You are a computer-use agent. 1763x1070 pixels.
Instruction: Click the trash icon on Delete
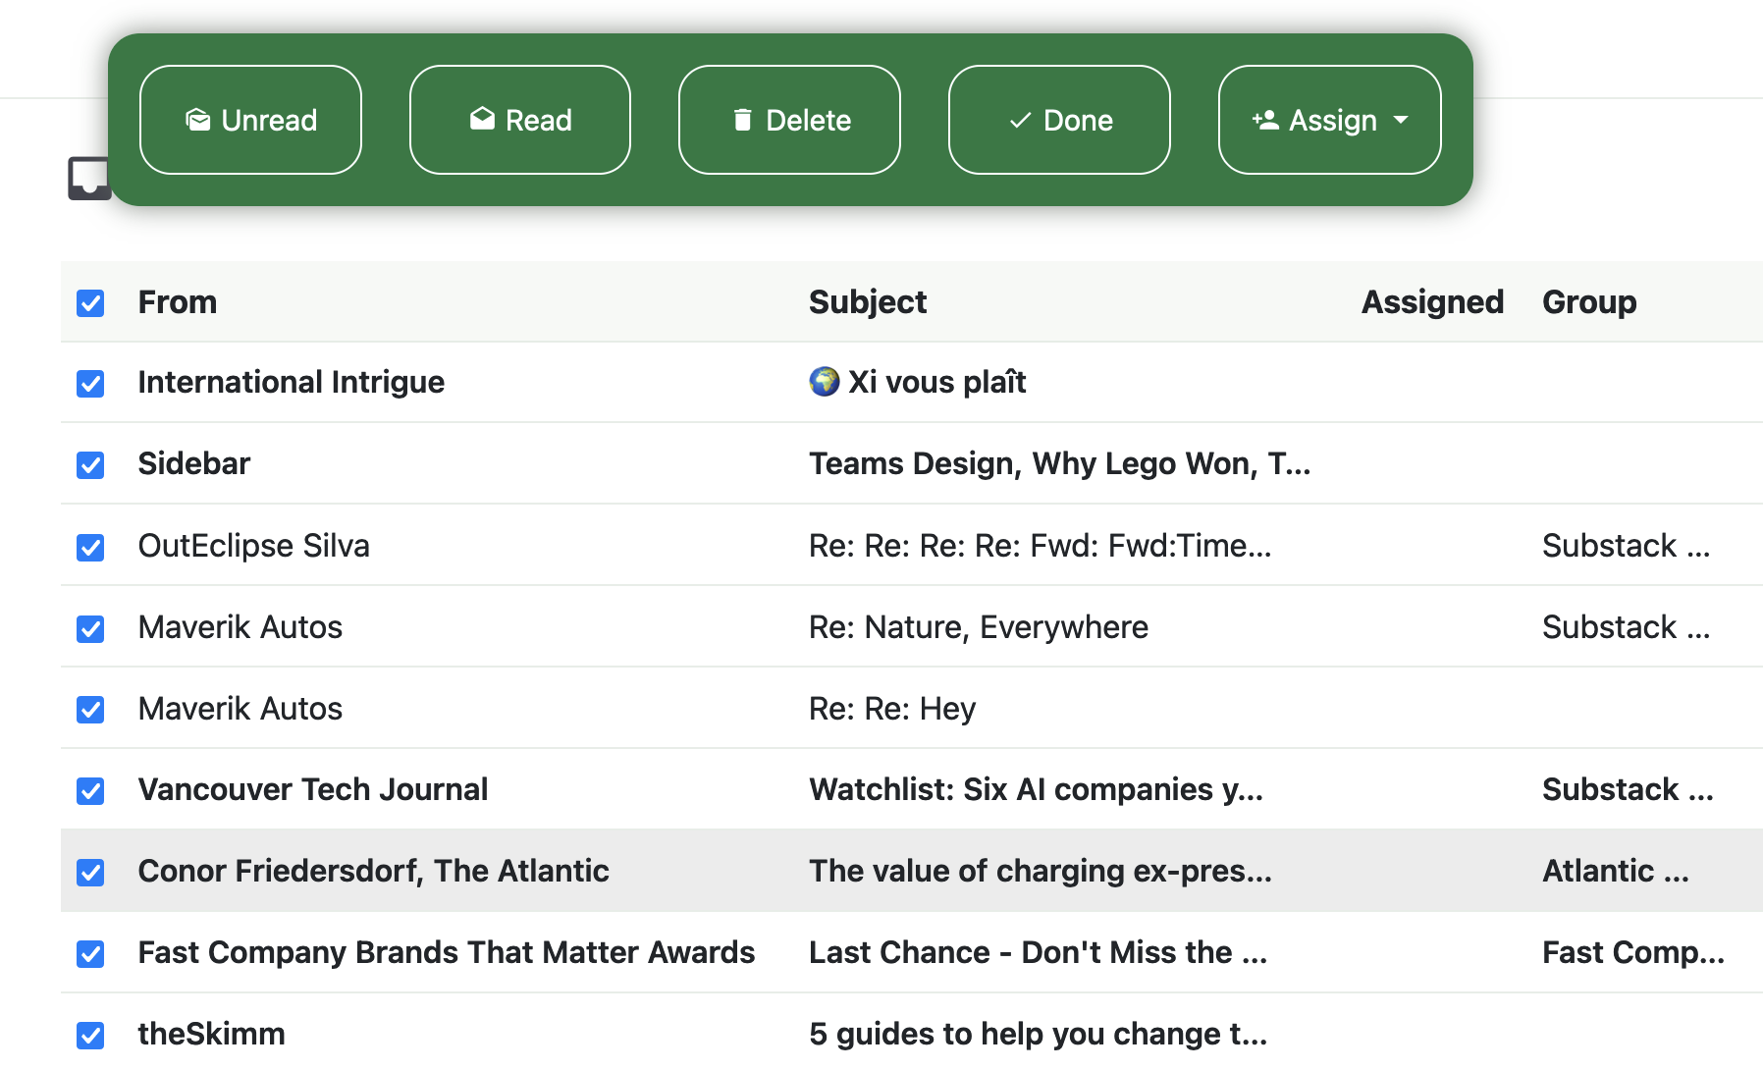pos(743,120)
